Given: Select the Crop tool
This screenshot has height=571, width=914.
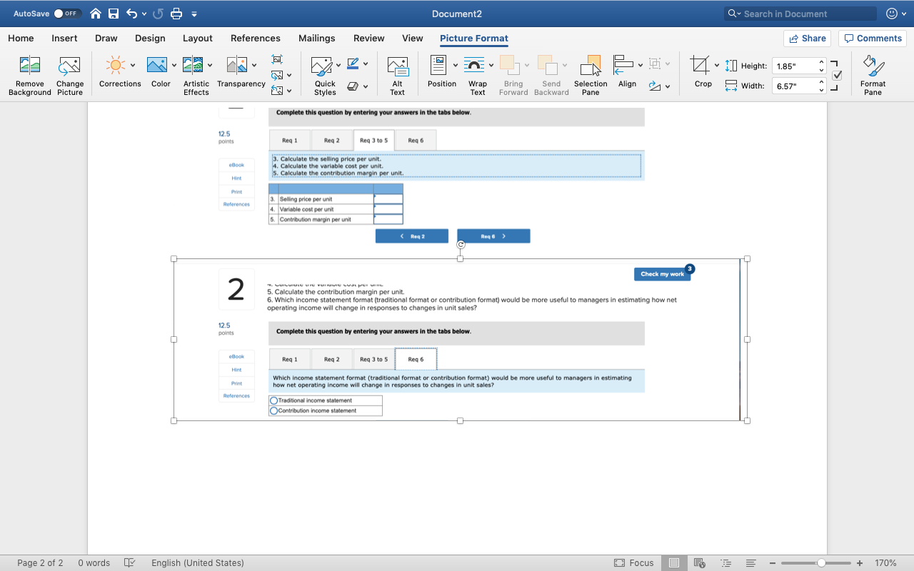Looking at the screenshot, I should tap(700, 65).
